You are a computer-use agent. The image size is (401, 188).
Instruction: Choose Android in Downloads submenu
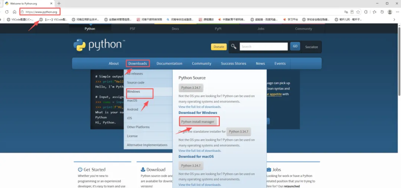tap(148, 109)
